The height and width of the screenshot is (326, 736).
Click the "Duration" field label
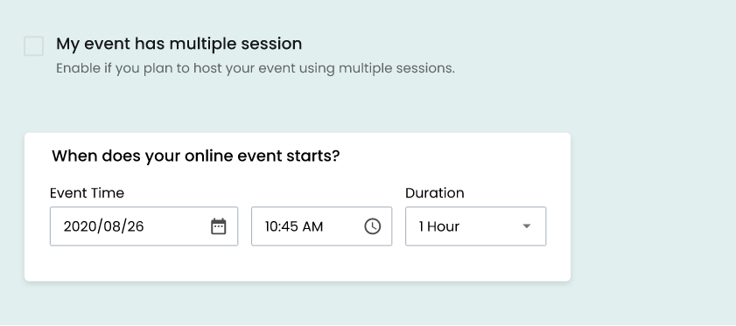[435, 193]
